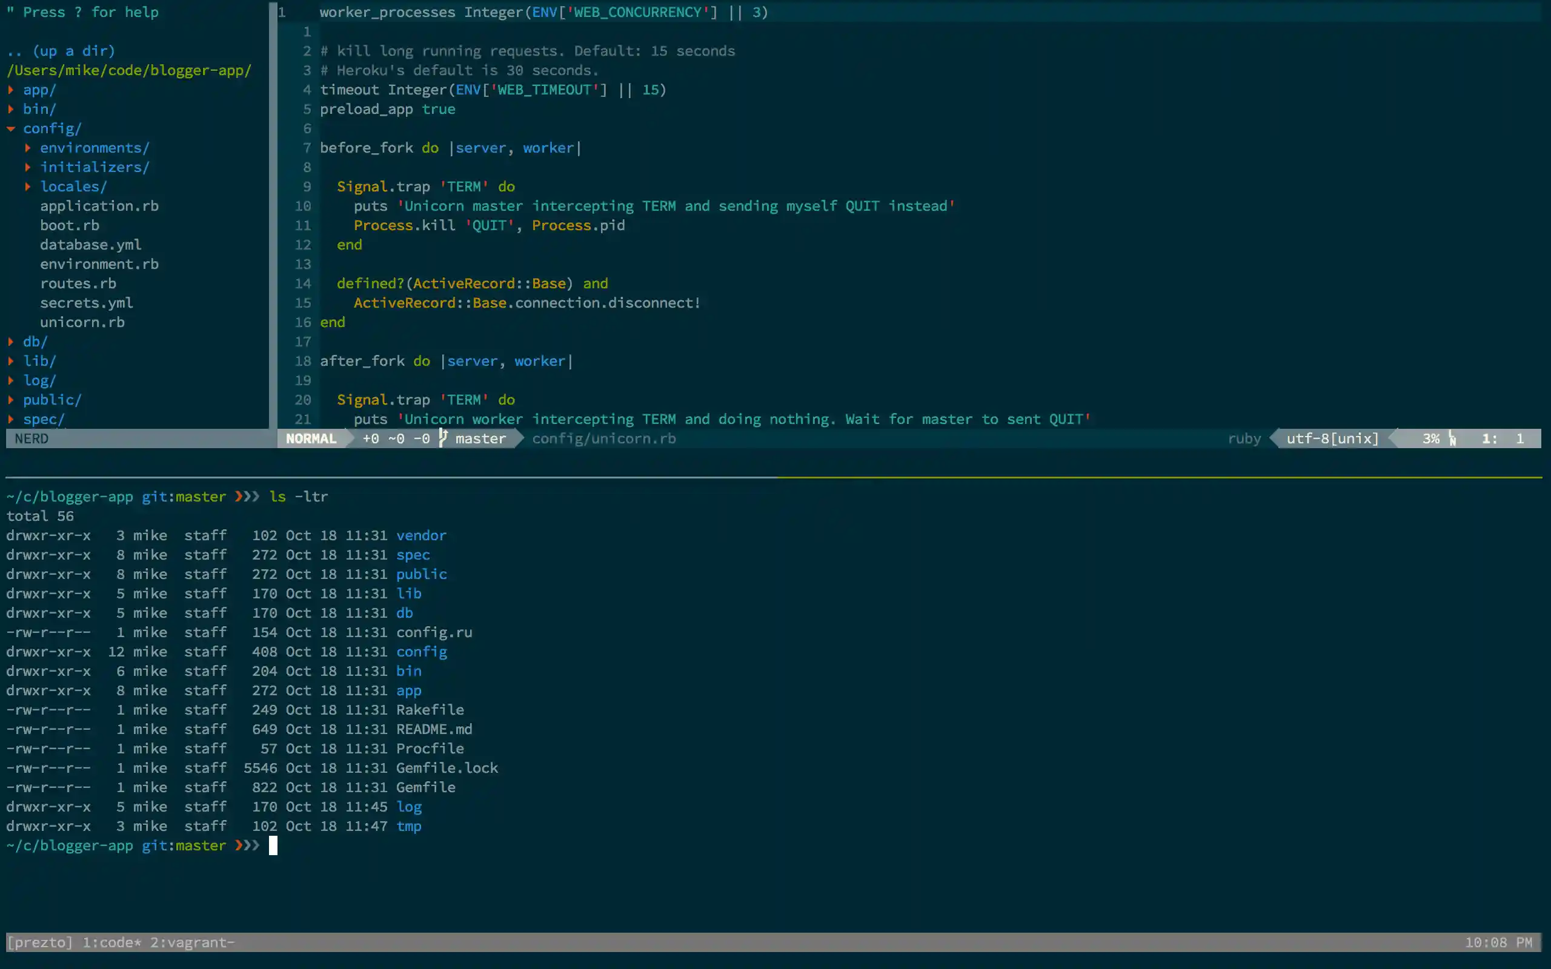Collapse the config/ directory
Screen dimensions: 1551x969
[x=53, y=128]
